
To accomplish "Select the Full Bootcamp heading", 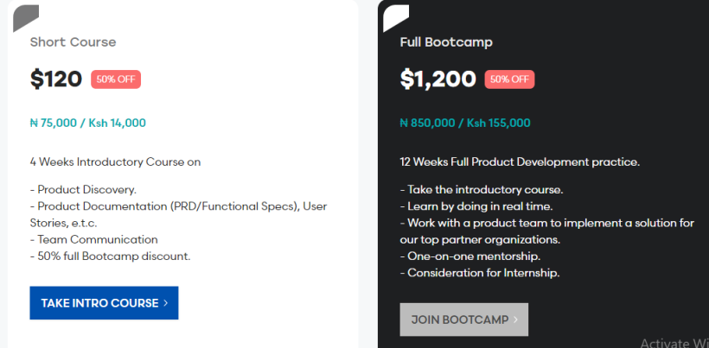I will [x=446, y=42].
